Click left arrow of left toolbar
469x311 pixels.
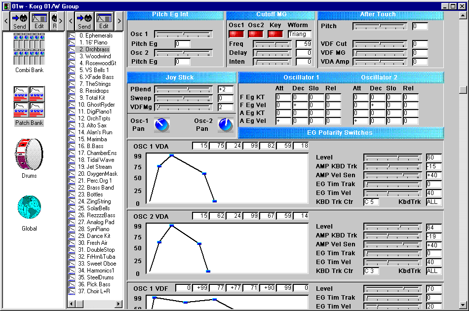6,21
